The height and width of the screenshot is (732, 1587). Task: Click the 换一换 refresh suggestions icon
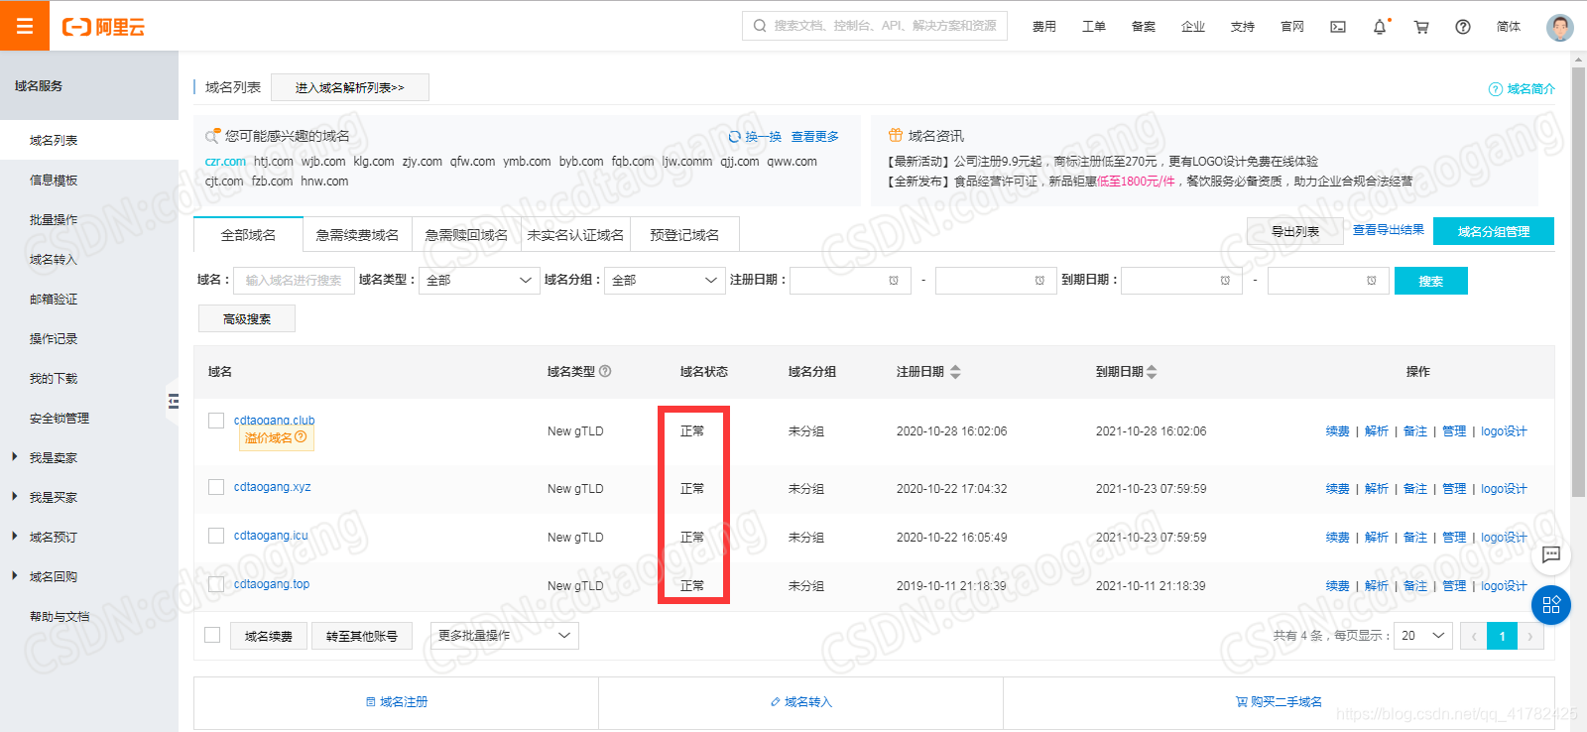tap(734, 137)
